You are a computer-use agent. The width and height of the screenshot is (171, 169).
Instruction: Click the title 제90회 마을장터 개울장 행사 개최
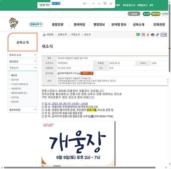[73, 58]
